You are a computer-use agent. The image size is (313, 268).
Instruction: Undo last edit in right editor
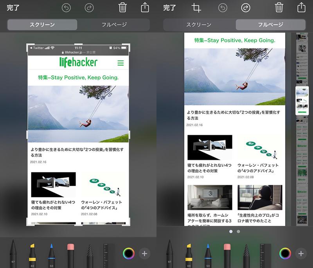pyautogui.click(x=223, y=8)
